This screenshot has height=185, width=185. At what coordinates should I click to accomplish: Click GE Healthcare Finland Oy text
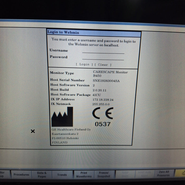click(71, 129)
